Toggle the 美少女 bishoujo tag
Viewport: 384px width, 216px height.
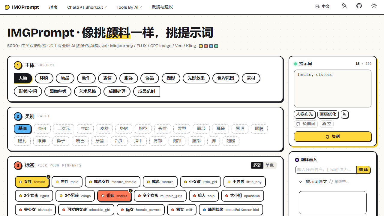[35, 210]
